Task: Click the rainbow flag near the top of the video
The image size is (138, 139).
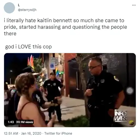Action: click(31, 62)
